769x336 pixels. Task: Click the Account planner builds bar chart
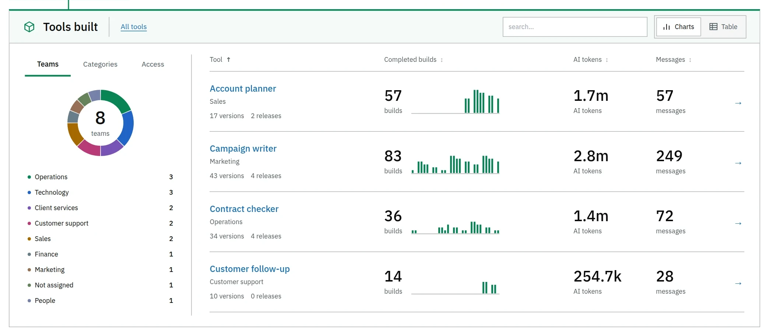455,102
